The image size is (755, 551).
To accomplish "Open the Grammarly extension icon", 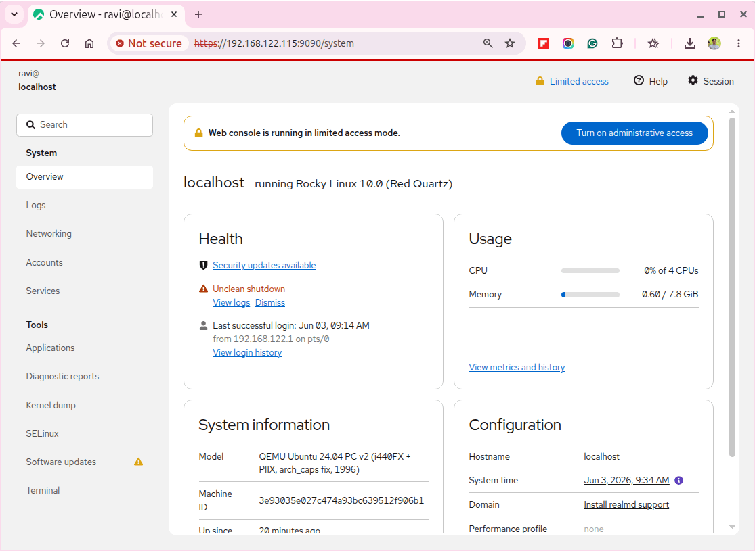I will tap(592, 43).
